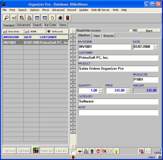
Task: Click the key icon in the top toolbar
Action: [x=14, y=18]
